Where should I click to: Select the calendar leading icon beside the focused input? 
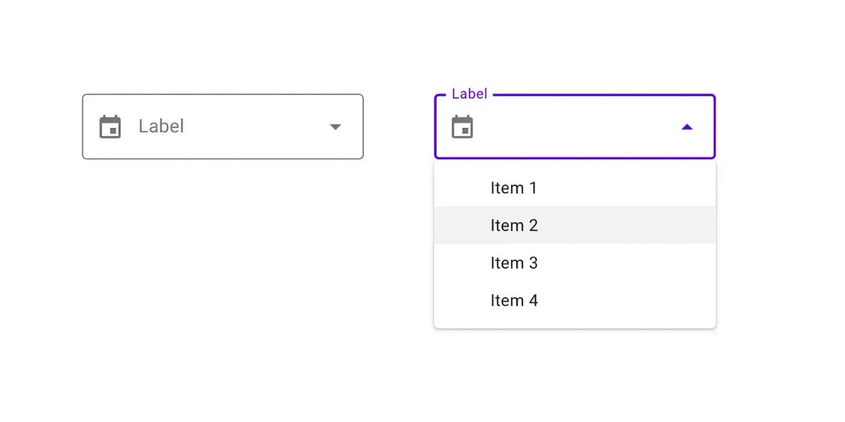[x=463, y=127]
